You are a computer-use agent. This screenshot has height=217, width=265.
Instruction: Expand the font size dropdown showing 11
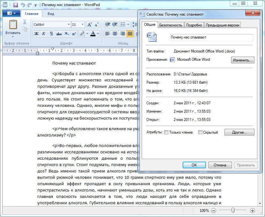tap(82, 24)
